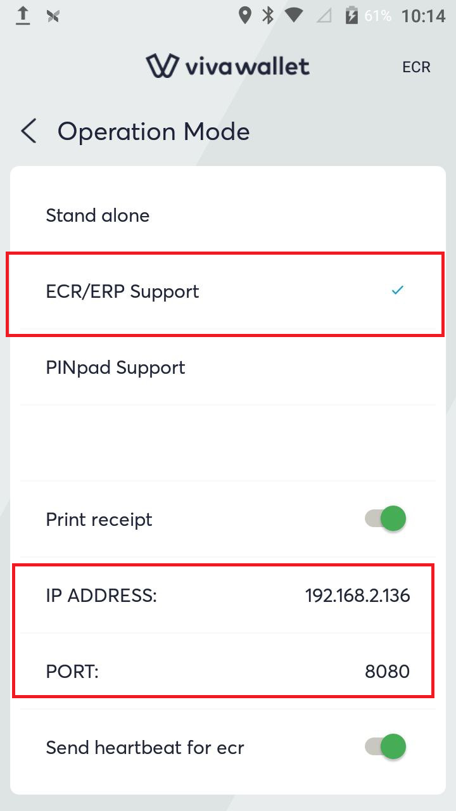Tap the upload arrow status icon

23,16
